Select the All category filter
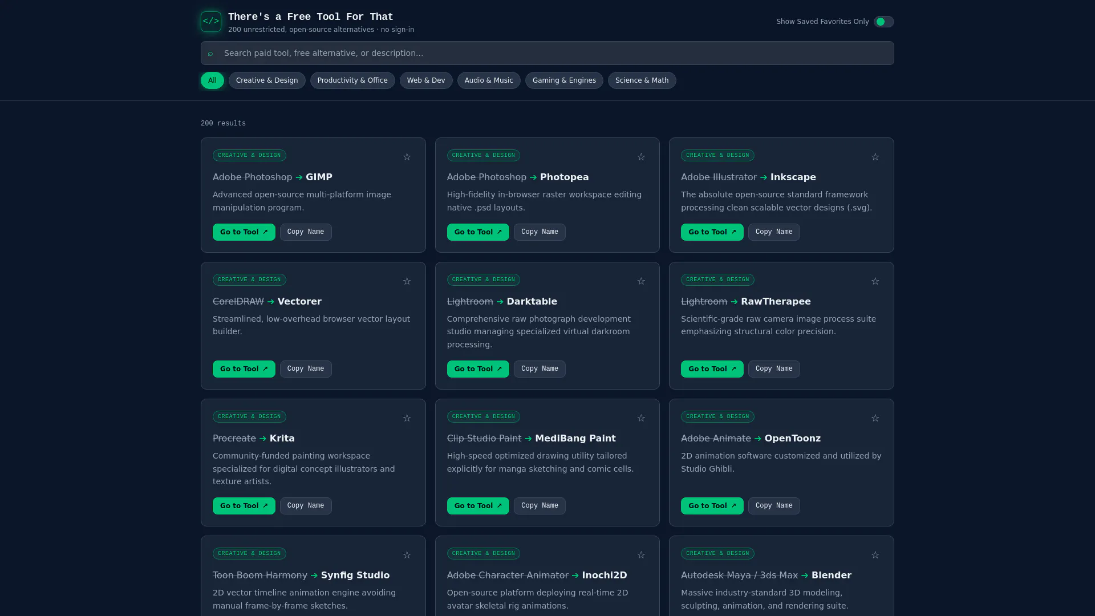The height and width of the screenshot is (616, 1095). (x=212, y=80)
